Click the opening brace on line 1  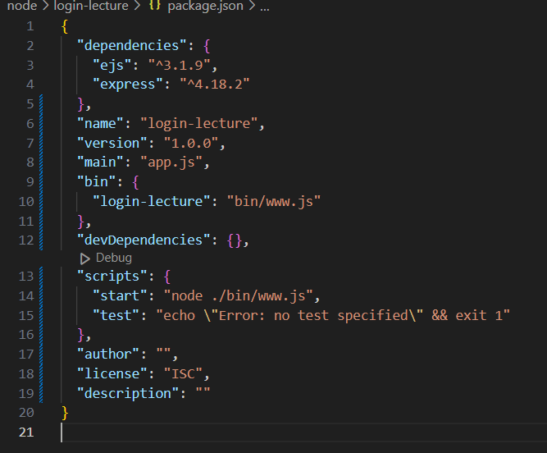tap(65, 26)
